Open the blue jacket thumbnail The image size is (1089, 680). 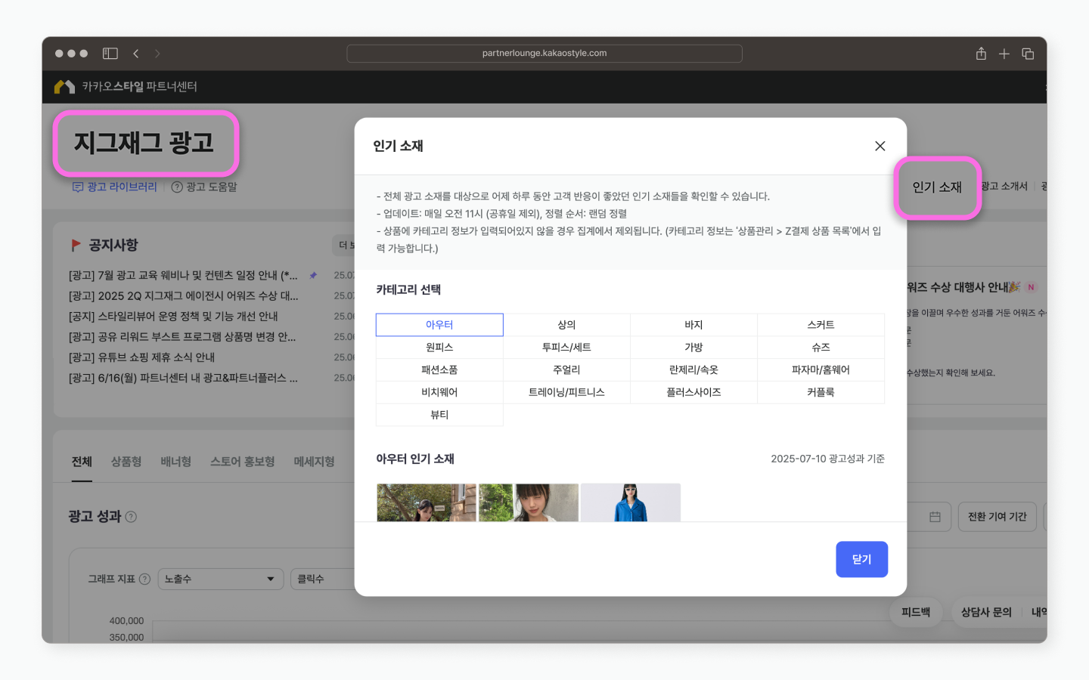[x=631, y=502]
